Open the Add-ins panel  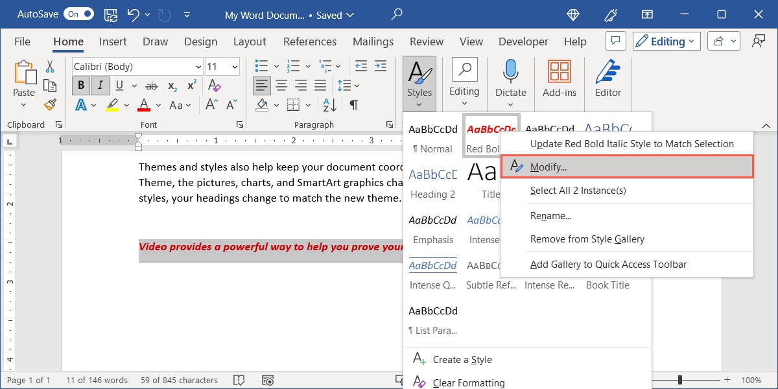tap(559, 78)
